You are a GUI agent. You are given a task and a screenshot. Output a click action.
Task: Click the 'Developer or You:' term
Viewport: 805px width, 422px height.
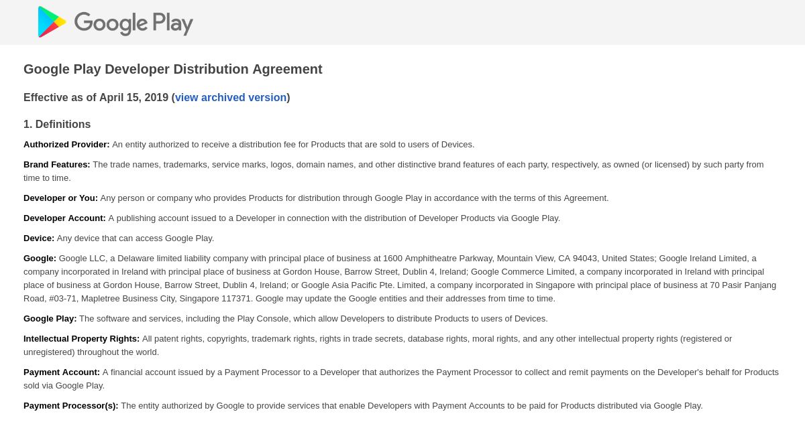60,198
